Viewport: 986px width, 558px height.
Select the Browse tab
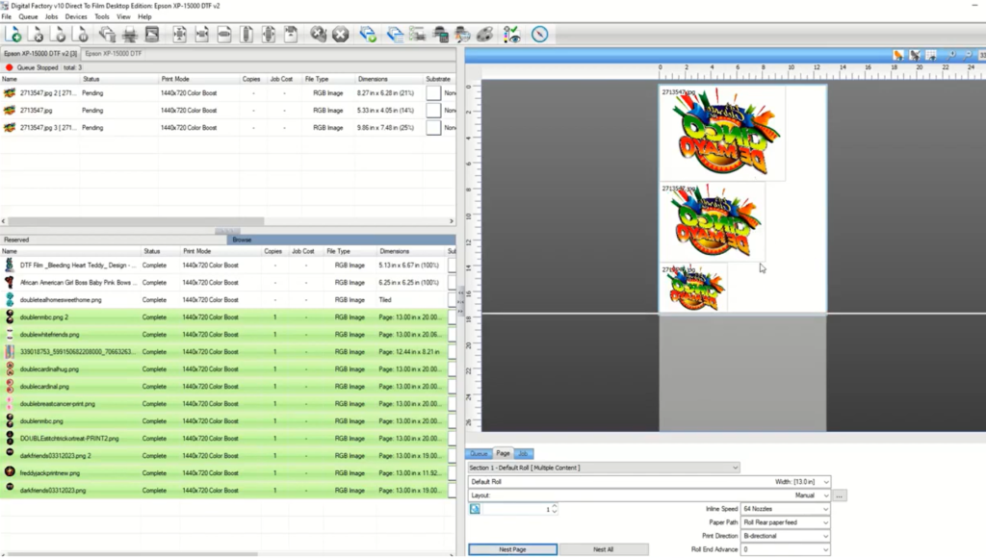pos(341,240)
